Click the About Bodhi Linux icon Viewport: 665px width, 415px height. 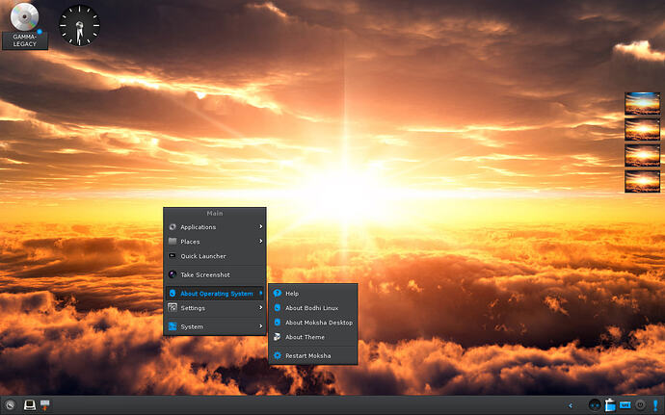coord(278,308)
